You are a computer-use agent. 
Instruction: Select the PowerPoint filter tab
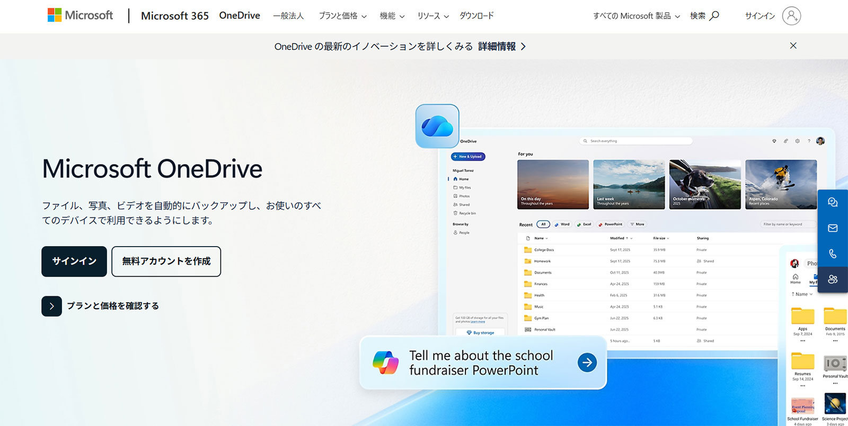tap(611, 224)
